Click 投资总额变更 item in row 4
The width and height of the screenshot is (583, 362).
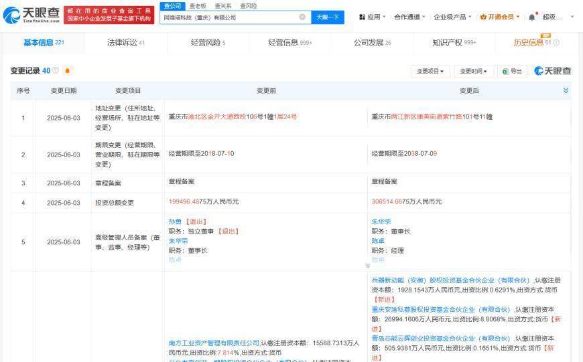115,203
